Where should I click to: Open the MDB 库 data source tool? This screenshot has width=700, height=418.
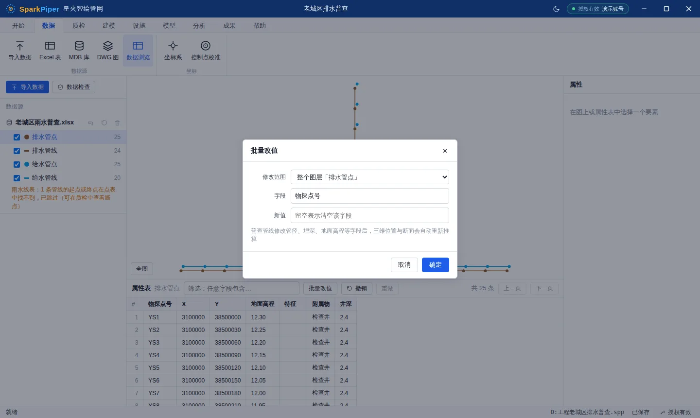coord(79,51)
